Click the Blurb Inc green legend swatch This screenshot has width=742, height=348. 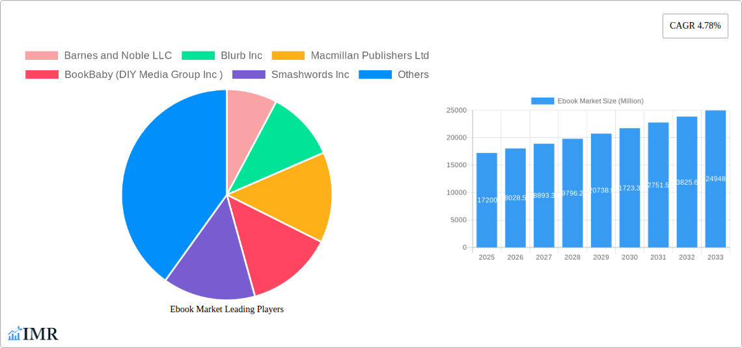click(x=199, y=55)
